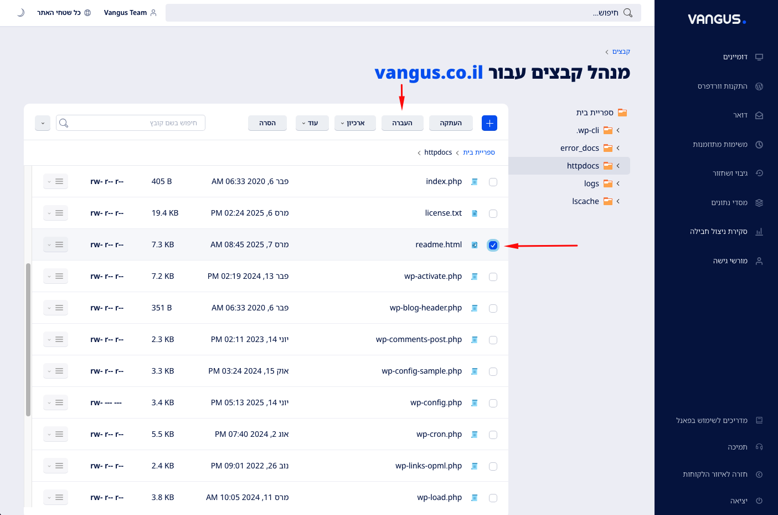
Task: Open row actions menu for index.php
Action: pyautogui.click(x=55, y=181)
